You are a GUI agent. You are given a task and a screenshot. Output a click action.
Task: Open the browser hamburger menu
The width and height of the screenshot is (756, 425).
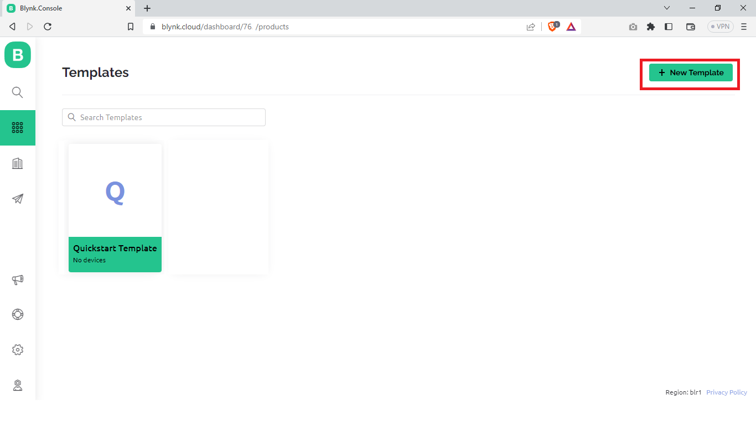coord(743,26)
